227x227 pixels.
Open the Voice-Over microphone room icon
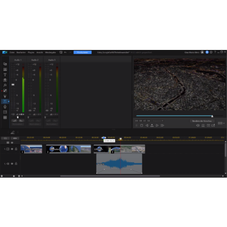[x=5, y=107]
